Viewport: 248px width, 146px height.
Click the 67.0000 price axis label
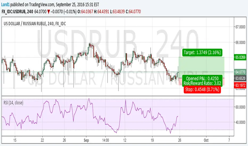click(240, 27)
